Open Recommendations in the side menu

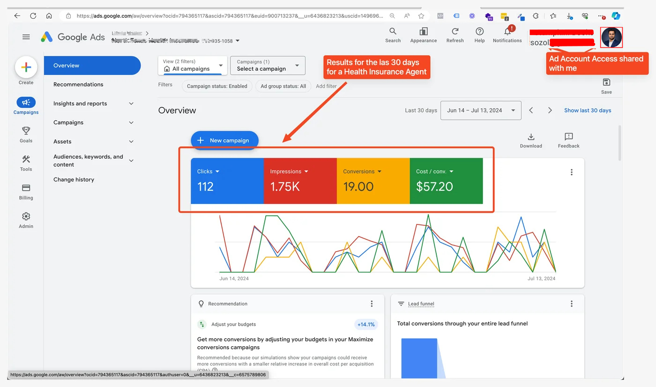78,84
